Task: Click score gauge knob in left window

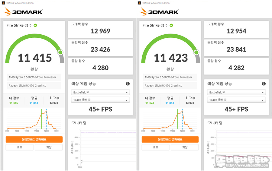Action: (x=60, y=52)
